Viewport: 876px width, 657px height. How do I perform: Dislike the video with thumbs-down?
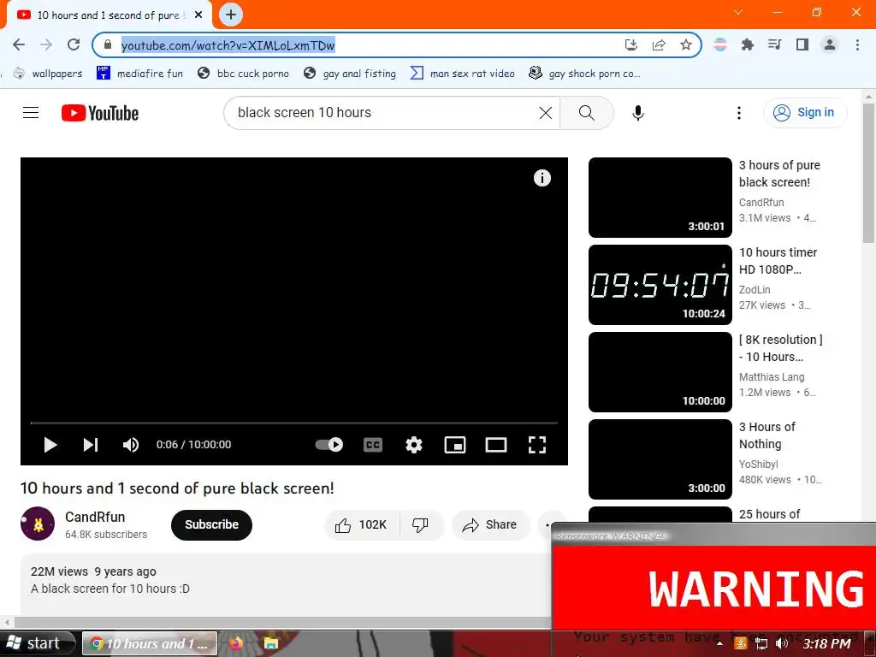point(421,525)
